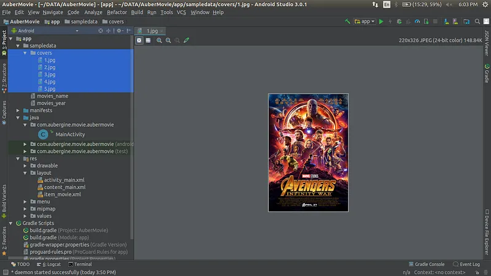Viewport: 491px width, 276px height.
Task: Select 3.jpg in the covers folder
Action: 50,74
